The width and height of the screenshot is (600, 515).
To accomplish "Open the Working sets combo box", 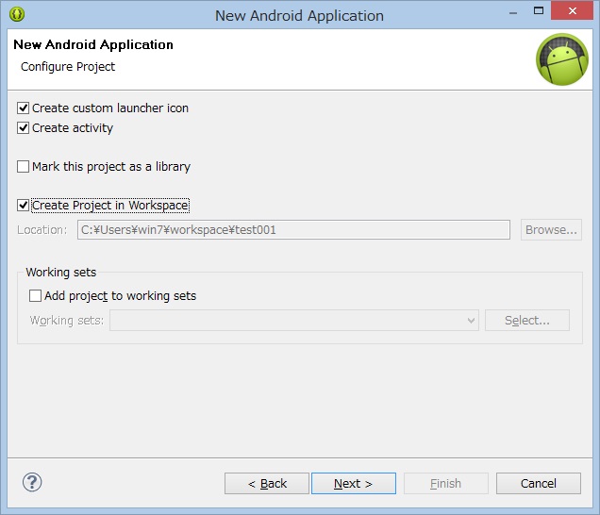I will pos(294,321).
